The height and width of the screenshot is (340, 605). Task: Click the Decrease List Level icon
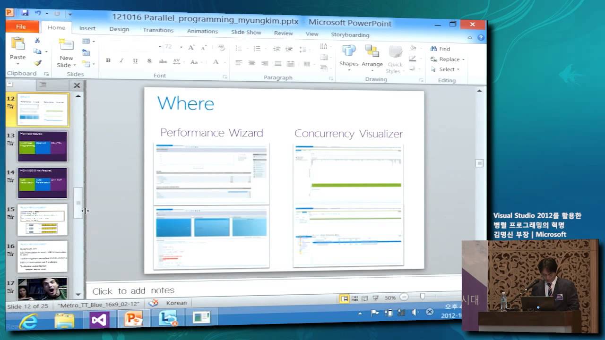(277, 49)
